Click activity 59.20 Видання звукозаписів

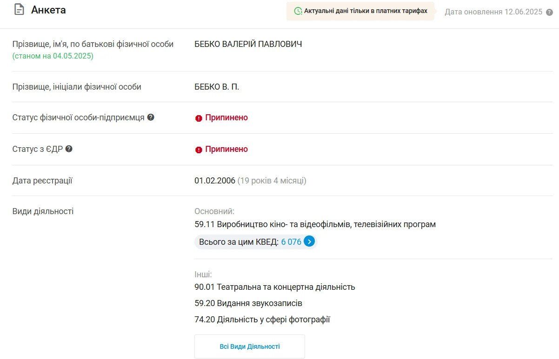tap(248, 303)
